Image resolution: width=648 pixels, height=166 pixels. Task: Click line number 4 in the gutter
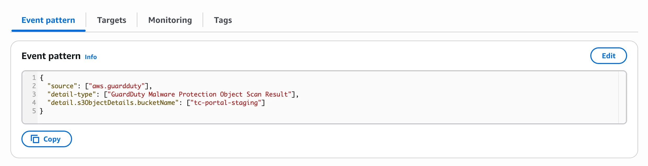(x=34, y=103)
